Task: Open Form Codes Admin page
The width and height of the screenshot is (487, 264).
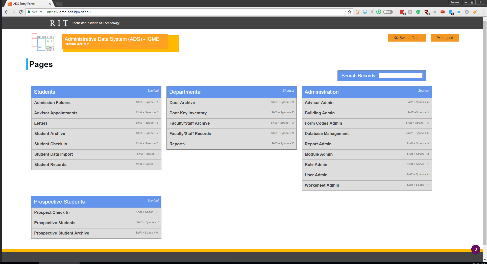Action: coord(367,123)
